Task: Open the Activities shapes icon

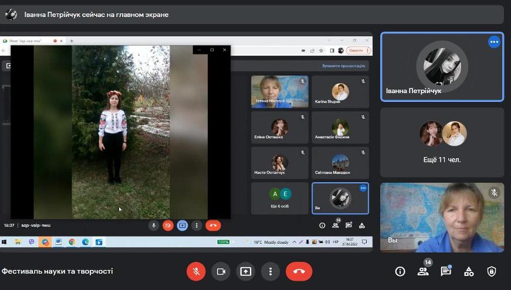Action: [469, 271]
